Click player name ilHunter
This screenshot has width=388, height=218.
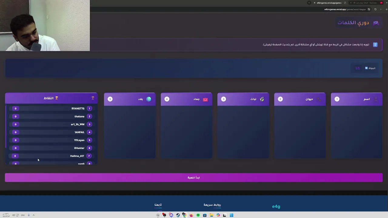[79, 148]
